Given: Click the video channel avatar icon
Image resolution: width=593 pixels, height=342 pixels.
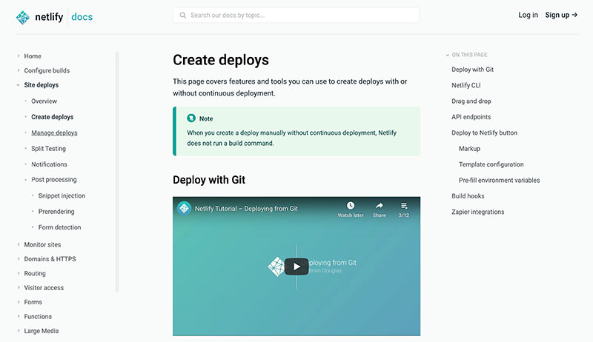Looking at the screenshot, I should (x=184, y=208).
